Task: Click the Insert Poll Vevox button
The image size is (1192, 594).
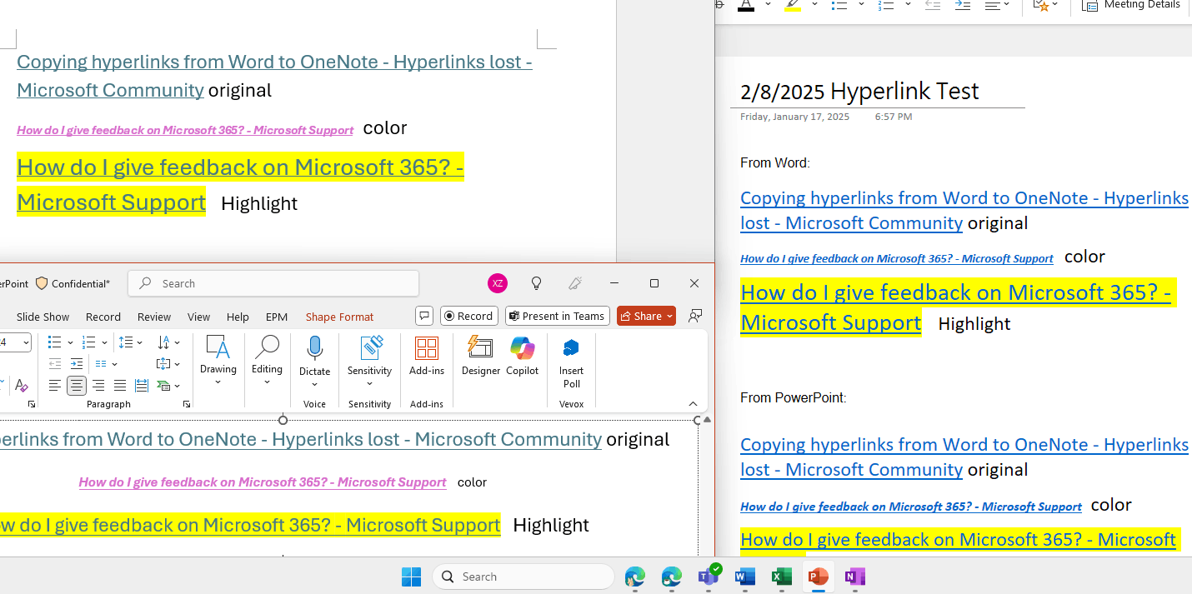Action: coord(572,362)
